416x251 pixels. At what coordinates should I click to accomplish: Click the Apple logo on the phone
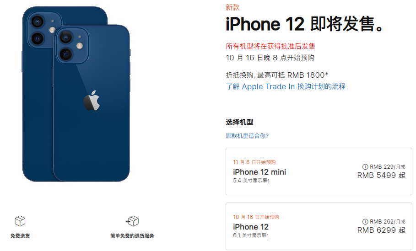pos(92,101)
